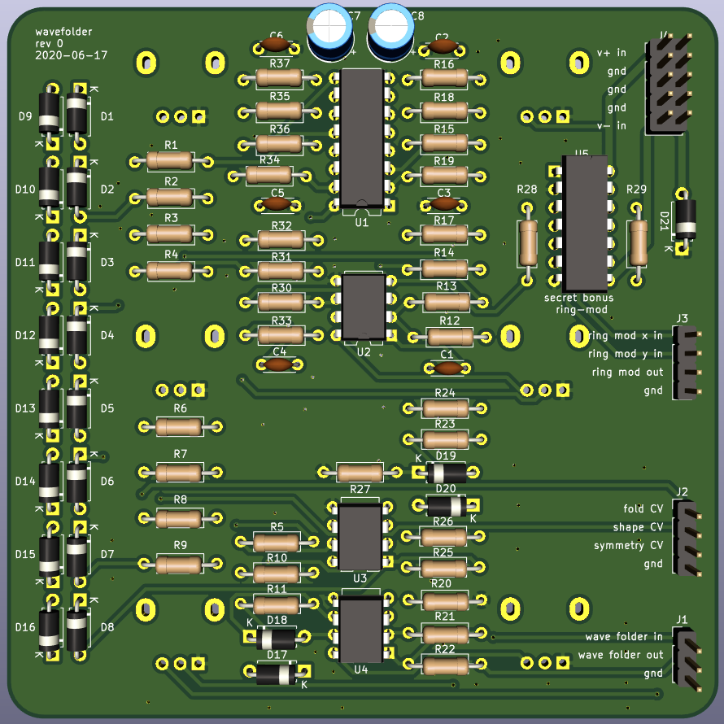Select the 'ring mod x in' label
Viewport: 724px width, 724px height.
[626, 336]
